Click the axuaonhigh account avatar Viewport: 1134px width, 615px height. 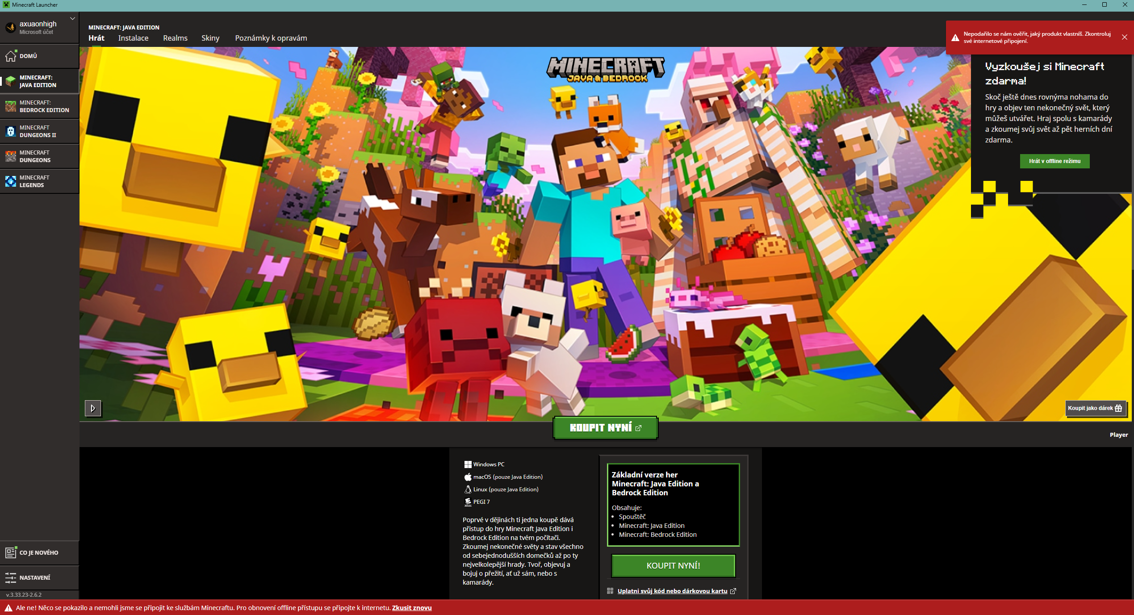11,28
